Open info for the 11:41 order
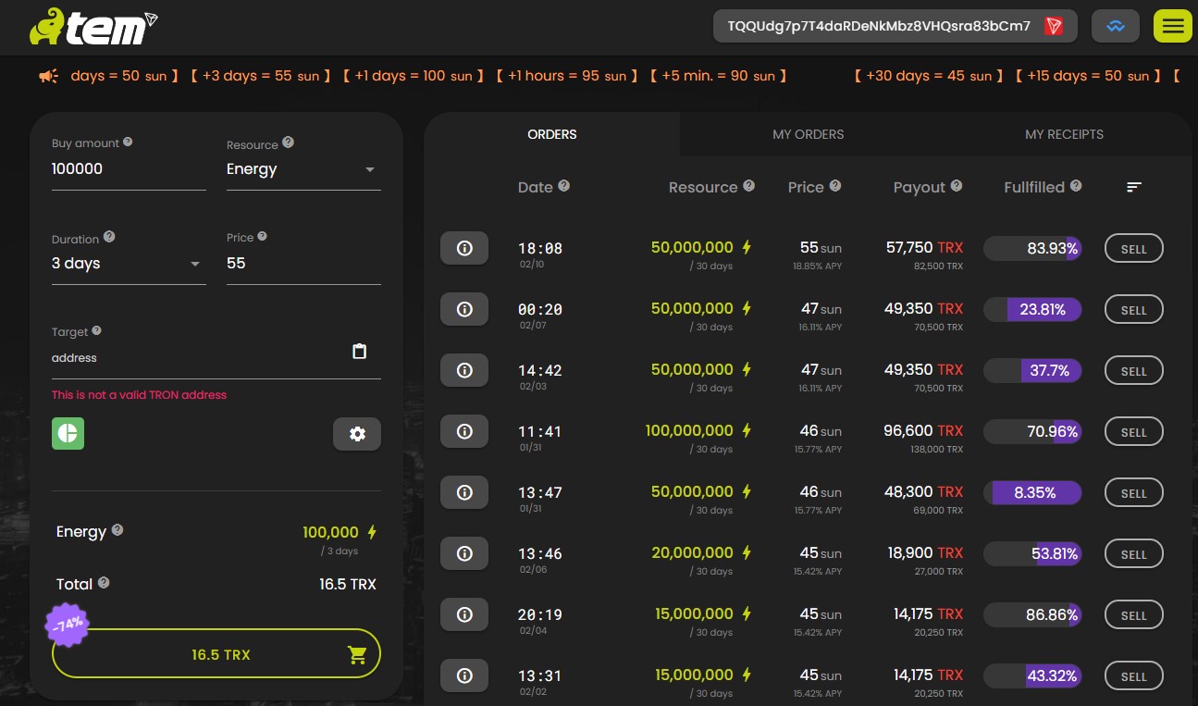Image resolution: width=1198 pixels, height=706 pixels. click(x=464, y=431)
